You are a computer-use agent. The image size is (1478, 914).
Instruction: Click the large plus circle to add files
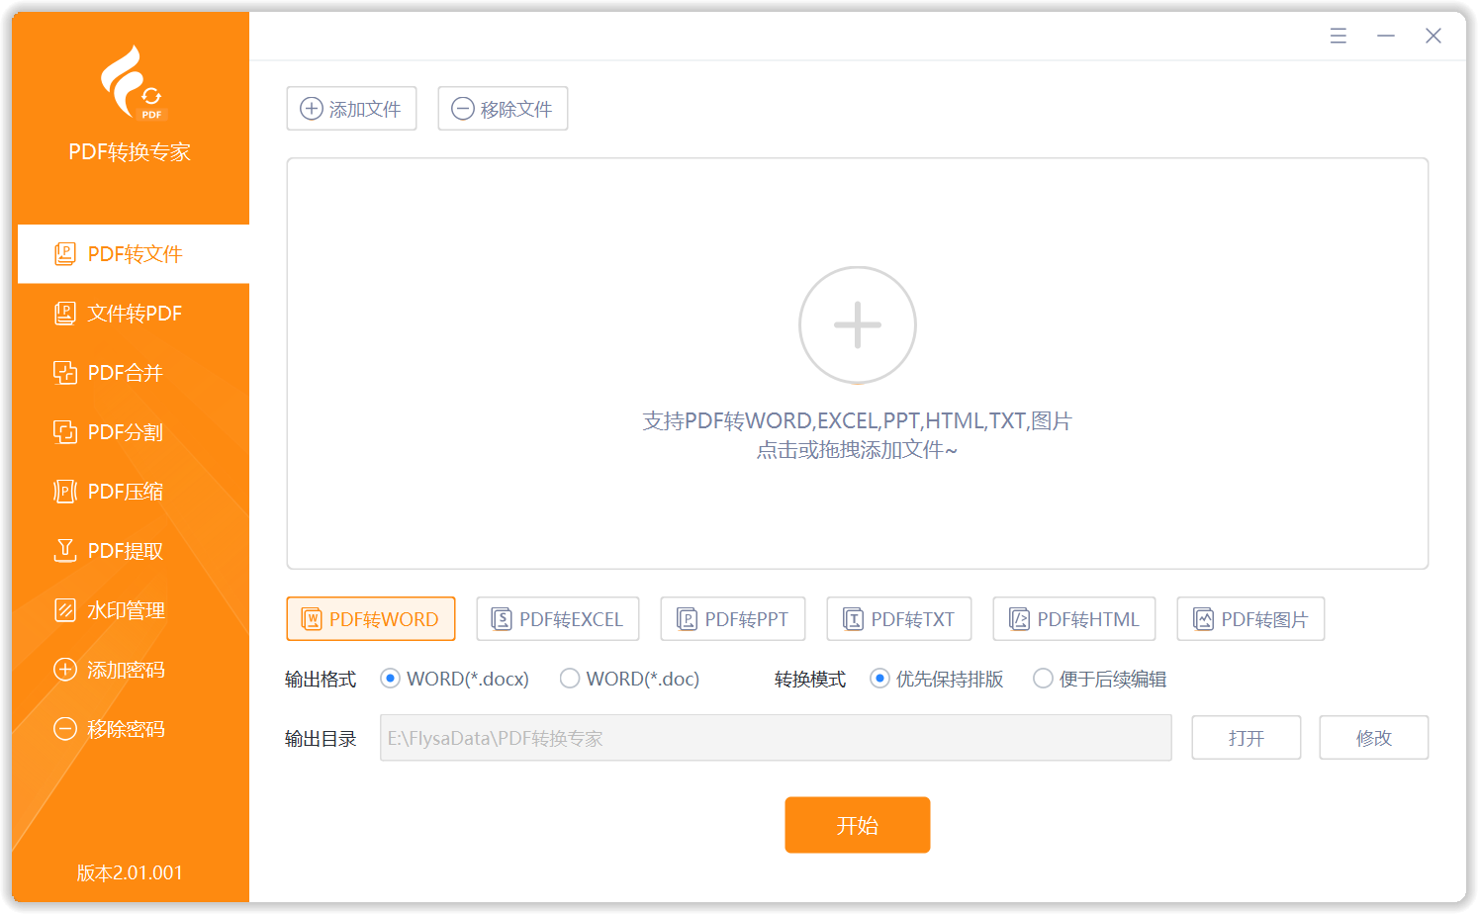[x=858, y=324]
